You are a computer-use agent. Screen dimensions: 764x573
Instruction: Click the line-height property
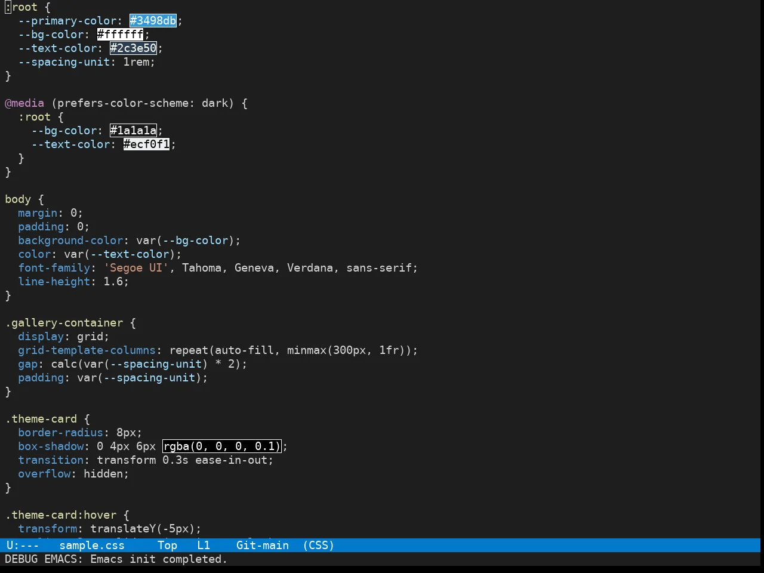pyautogui.click(x=54, y=282)
